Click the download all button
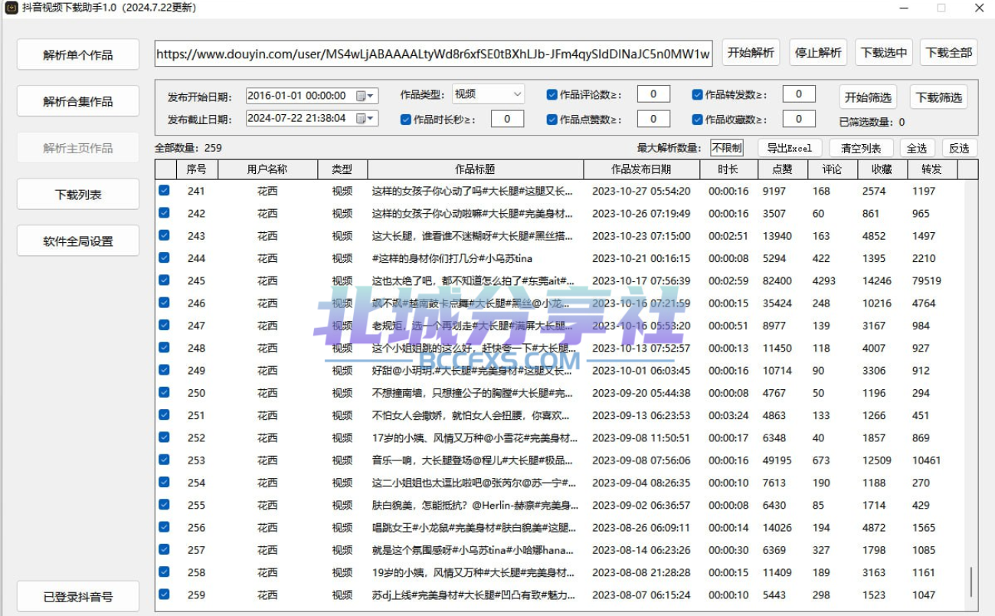This screenshot has width=995, height=616. click(x=948, y=53)
